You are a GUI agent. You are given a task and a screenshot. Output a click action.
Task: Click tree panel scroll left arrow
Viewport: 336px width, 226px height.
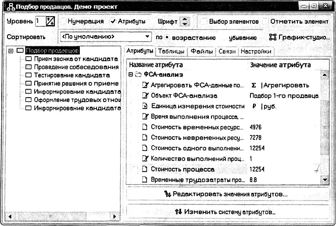point(10,216)
